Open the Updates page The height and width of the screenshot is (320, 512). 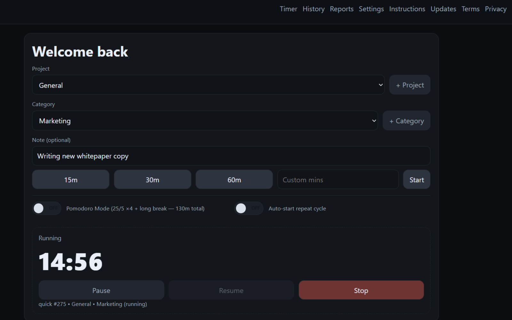[443, 9]
